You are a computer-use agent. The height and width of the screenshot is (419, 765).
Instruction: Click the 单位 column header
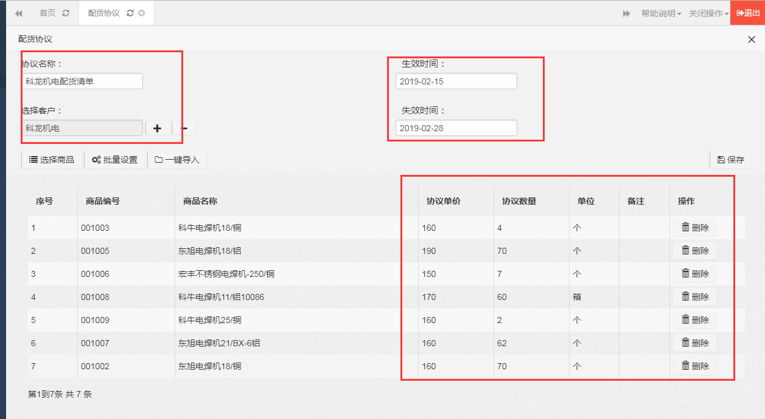click(586, 201)
